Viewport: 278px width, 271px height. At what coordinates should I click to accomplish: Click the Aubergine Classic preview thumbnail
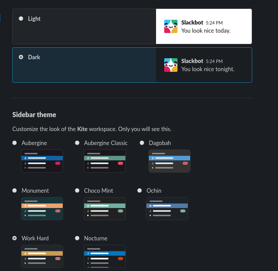tap(105, 161)
